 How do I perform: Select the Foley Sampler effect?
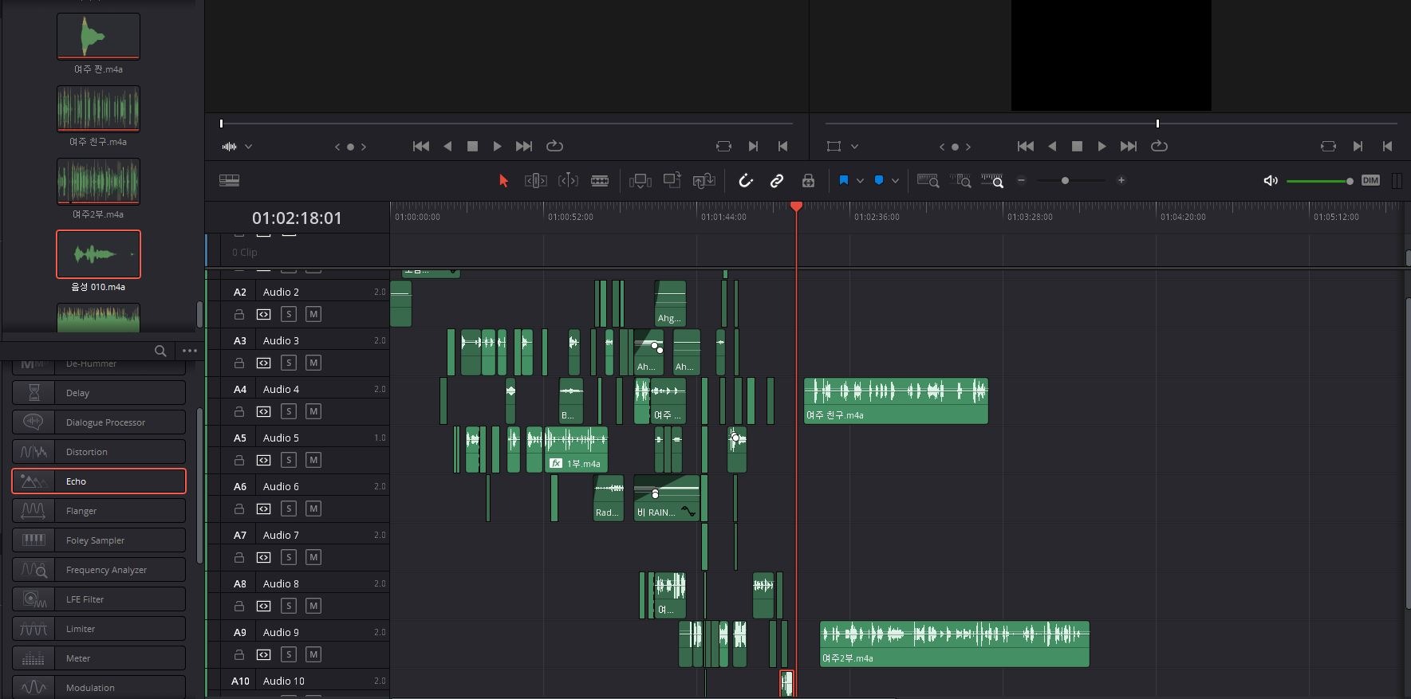point(99,540)
